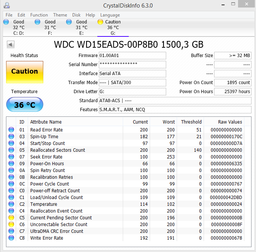
Task: Click the Power On Hours field 25397 hours
Action: [233, 92]
